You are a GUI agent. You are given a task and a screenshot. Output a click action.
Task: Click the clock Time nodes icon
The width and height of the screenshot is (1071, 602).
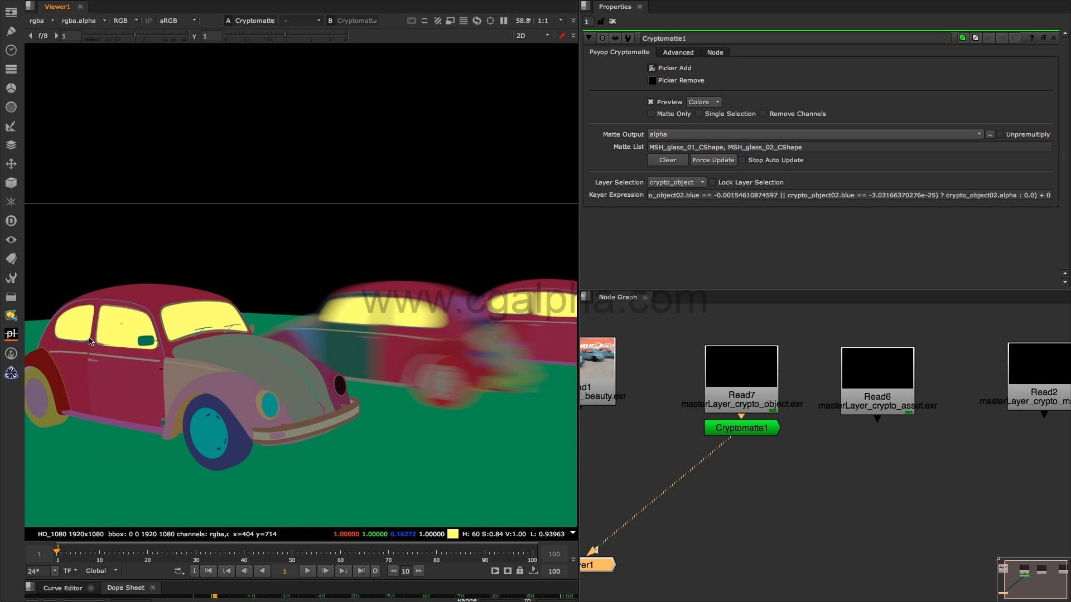[11, 50]
